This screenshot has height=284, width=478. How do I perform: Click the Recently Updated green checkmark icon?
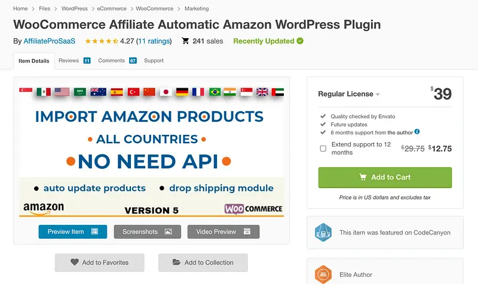tap(300, 41)
